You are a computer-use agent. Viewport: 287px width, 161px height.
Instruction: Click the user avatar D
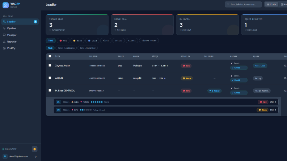5,156
